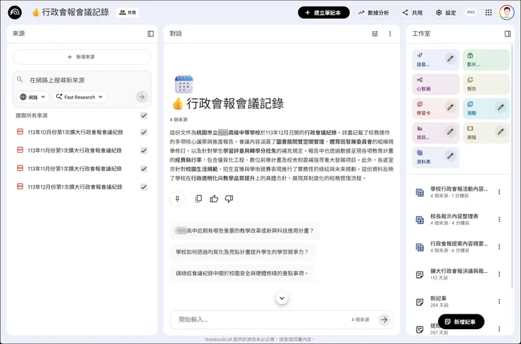The height and width of the screenshot is (344, 521).
Task: Uncheck the 113年12月份 source checkbox
Action: 144,187
